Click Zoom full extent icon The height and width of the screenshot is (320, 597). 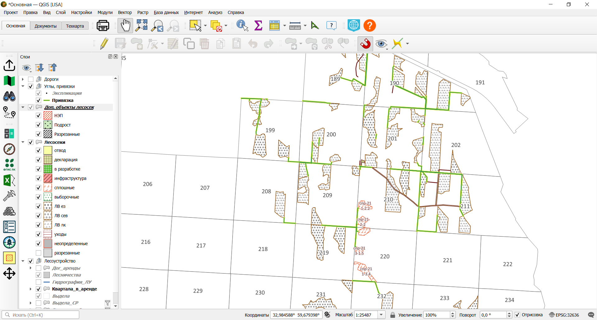[141, 25]
